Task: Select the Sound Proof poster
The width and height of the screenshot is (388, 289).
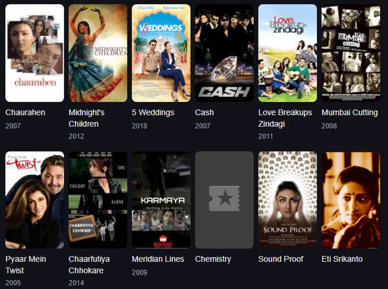Action: 288,200
